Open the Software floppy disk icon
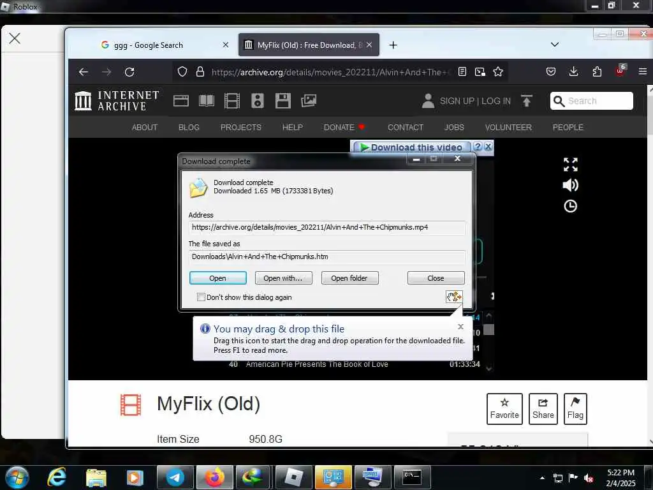Viewport: 653px width, 490px height. (x=282, y=101)
